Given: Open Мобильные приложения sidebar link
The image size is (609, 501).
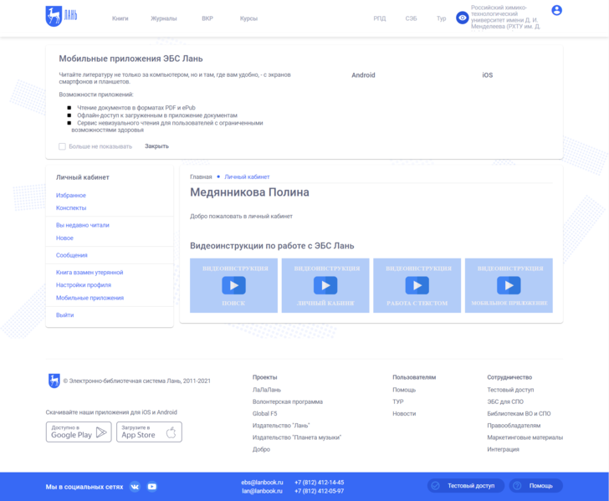Looking at the screenshot, I should 90,298.
